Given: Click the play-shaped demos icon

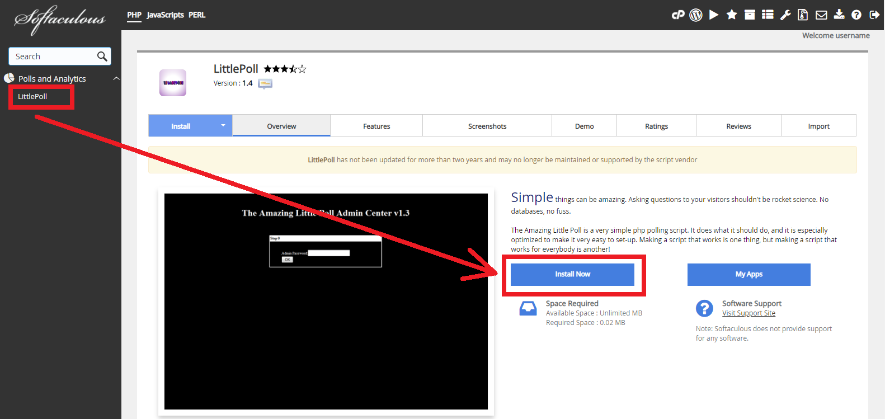Looking at the screenshot, I should click(714, 15).
